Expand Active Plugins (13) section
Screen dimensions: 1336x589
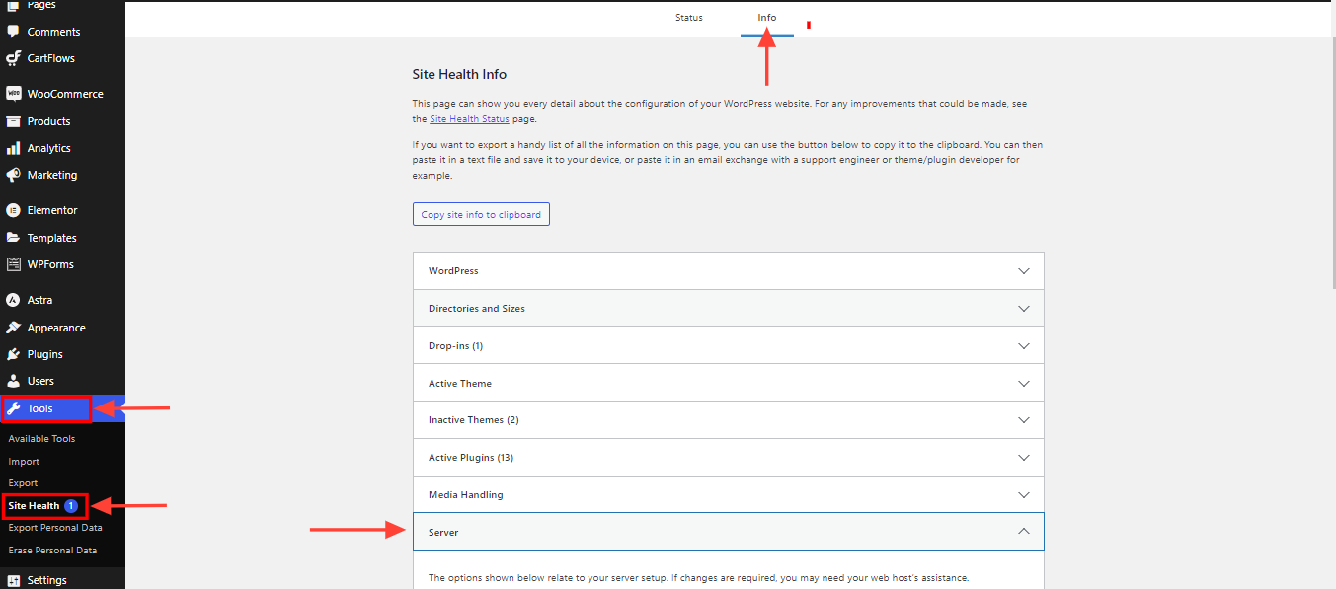click(x=728, y=458)
